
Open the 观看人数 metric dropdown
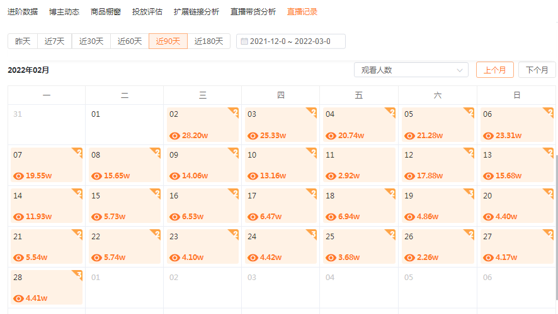[411, 70]
